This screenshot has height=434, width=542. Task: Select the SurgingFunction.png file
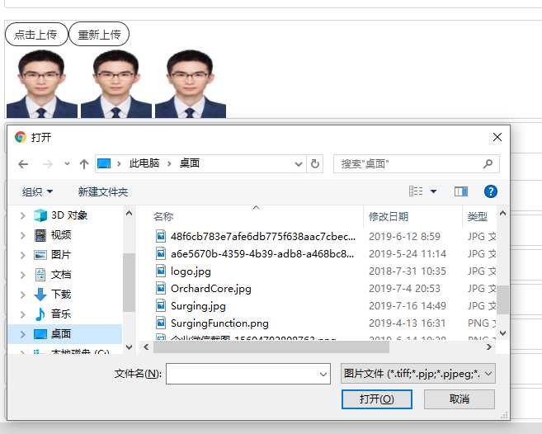219,323
